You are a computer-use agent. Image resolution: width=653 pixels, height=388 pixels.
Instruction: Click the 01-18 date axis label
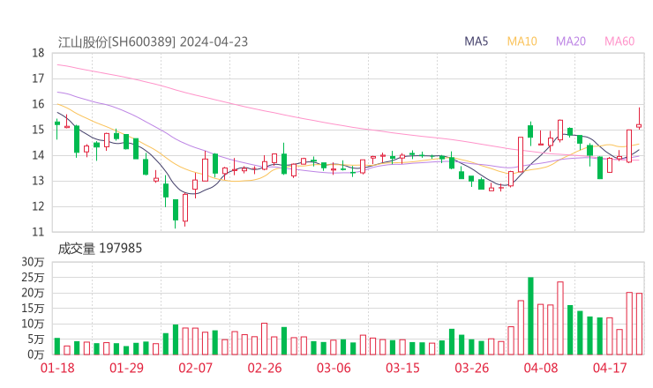[57, 368]
